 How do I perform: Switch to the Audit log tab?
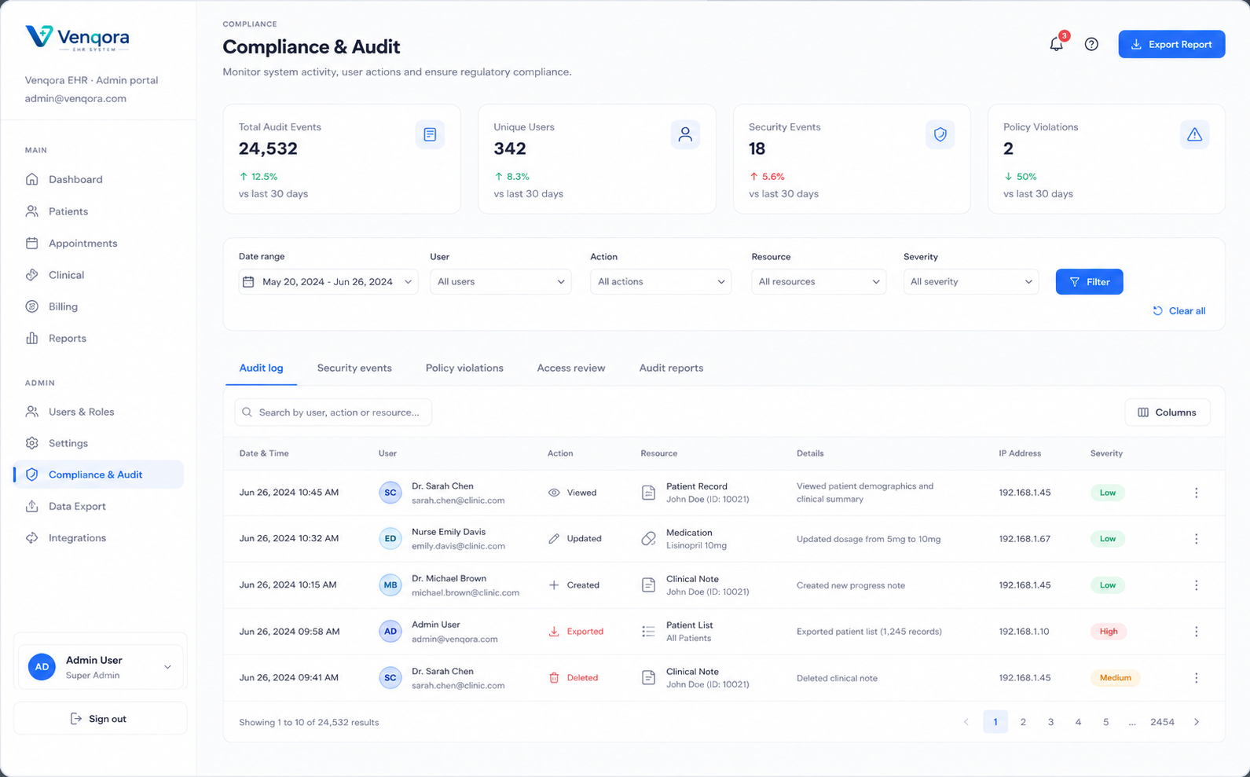(x=261, y=368)
